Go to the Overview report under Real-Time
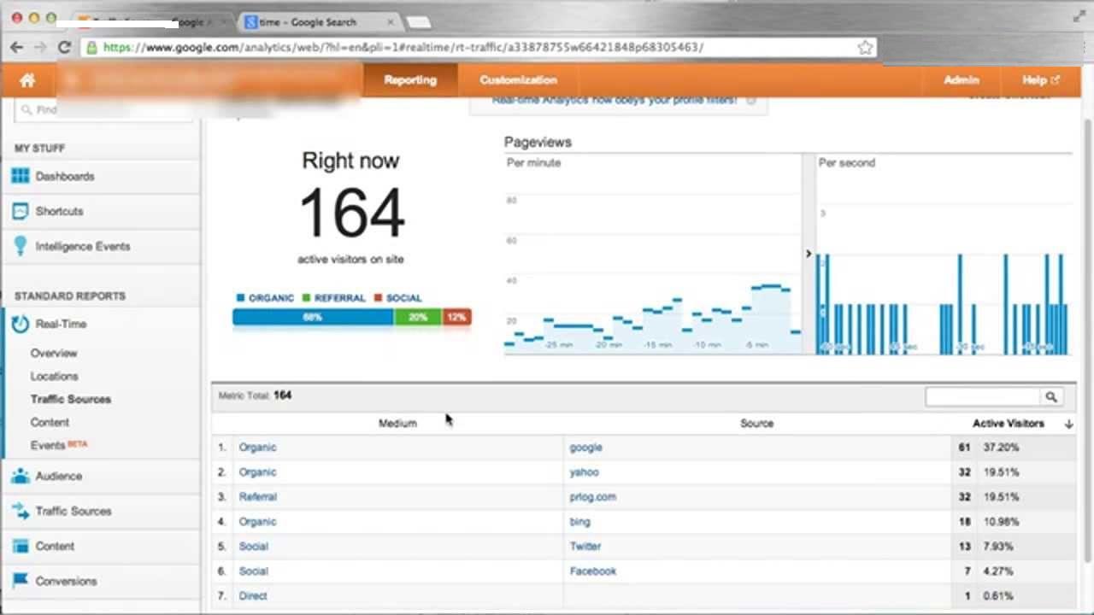1094x615 pixels. (54, 353)
